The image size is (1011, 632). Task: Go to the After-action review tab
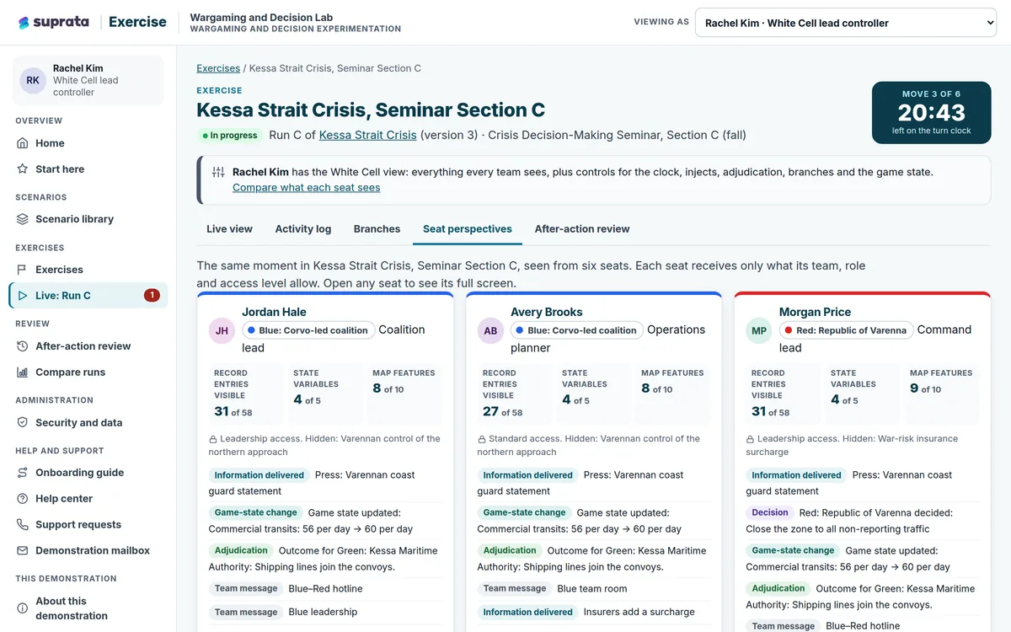click(x=582, y=229)
